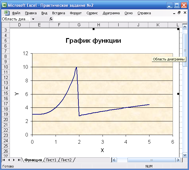Click the horizontal scrollbar thumb
This screenshot has width=189, height=170.
(x=151, y=160)
